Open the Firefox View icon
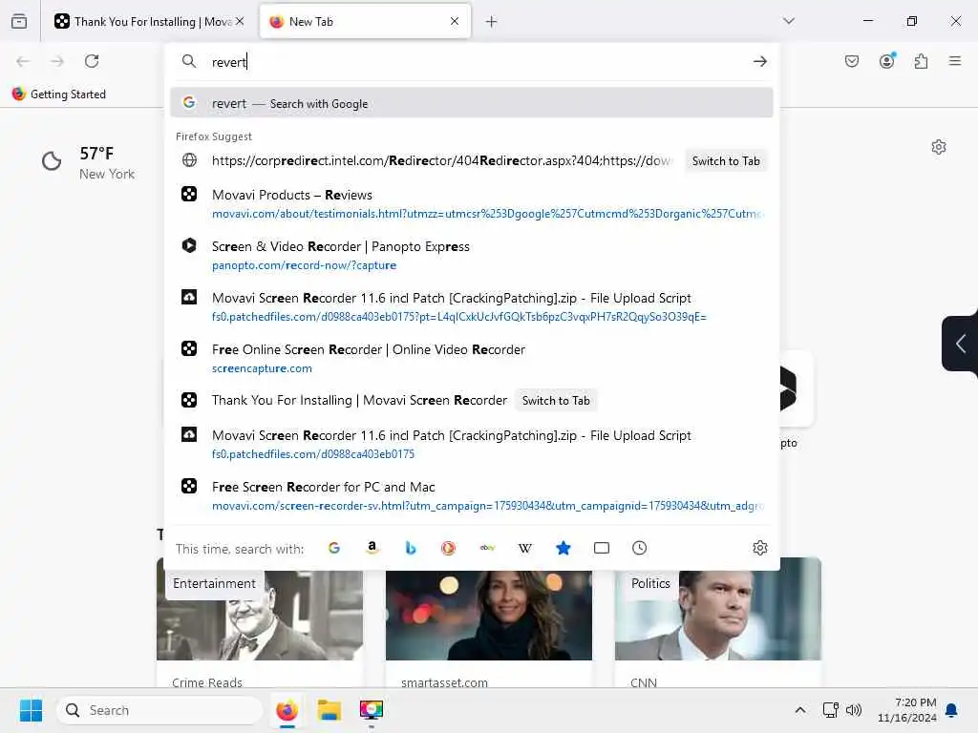Screen dimensions: 978x733 pyautogui.click(x=19, y=21)
